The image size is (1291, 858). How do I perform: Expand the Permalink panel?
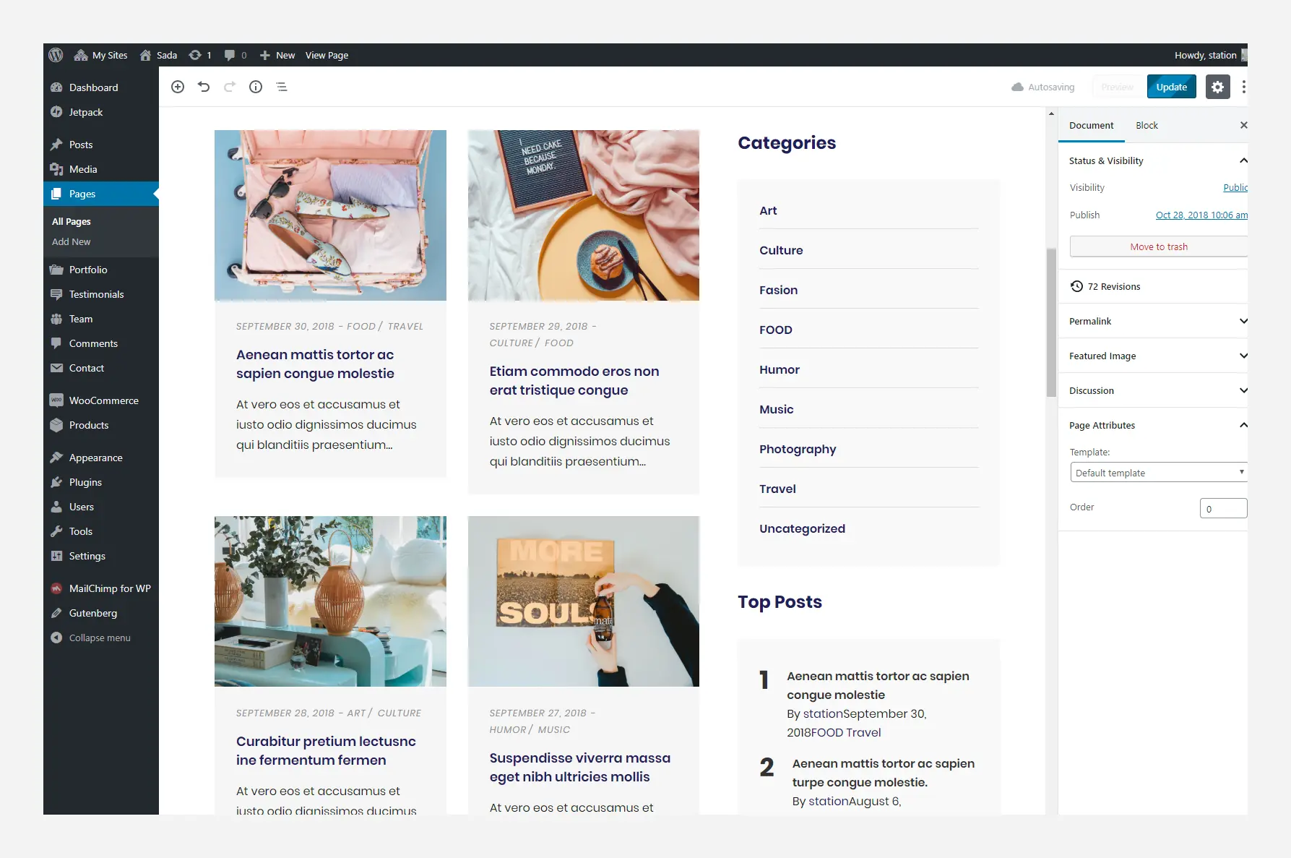click(1243, 321)
